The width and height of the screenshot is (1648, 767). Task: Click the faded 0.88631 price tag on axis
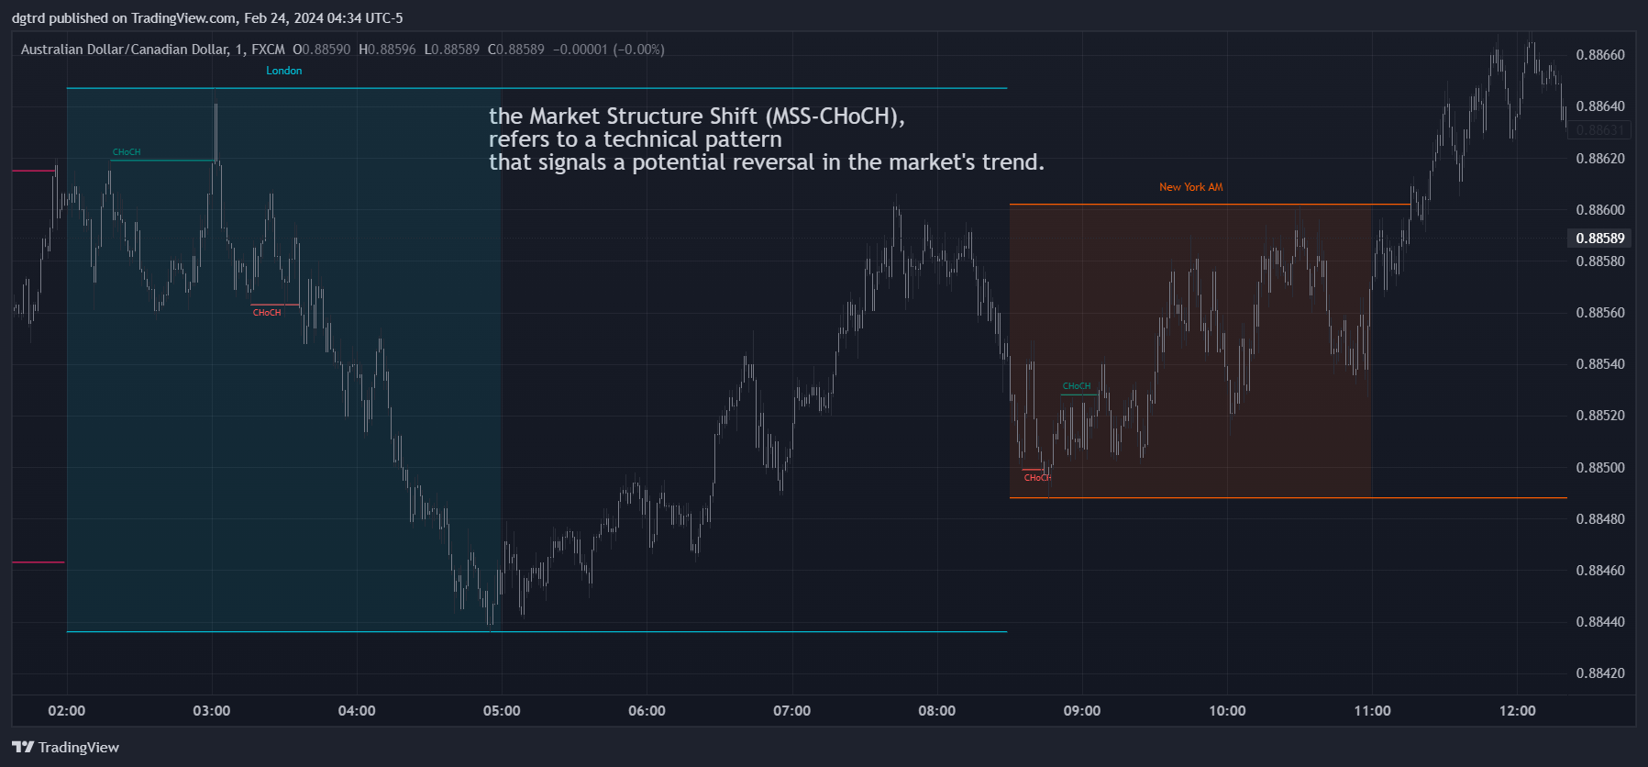[x=1600, y=130]
